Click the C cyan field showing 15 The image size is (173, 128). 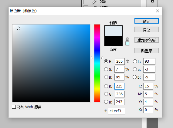148,86
